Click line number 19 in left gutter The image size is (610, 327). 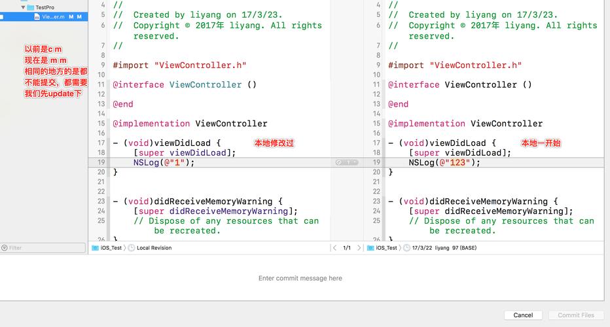101,163
